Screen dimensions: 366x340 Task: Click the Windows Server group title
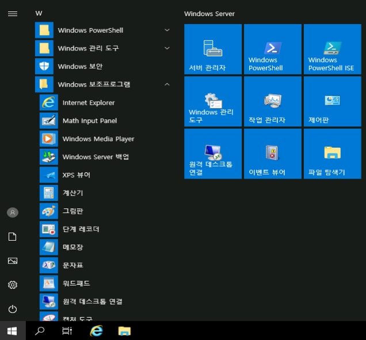pos(209,14)
